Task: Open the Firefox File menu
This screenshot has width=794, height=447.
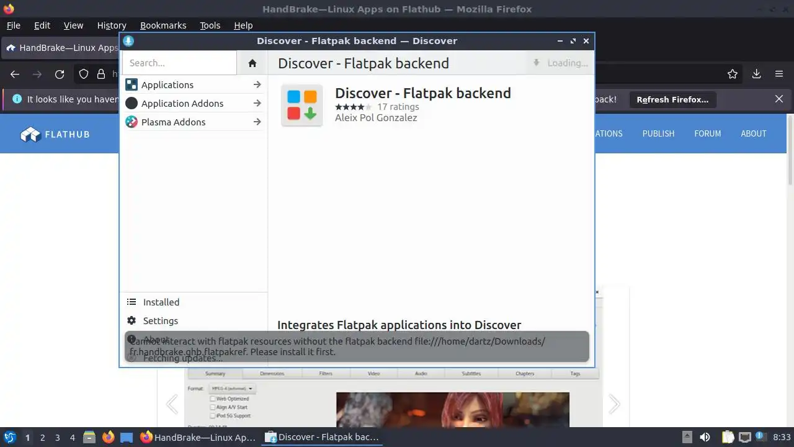Action: coord(13,25)
